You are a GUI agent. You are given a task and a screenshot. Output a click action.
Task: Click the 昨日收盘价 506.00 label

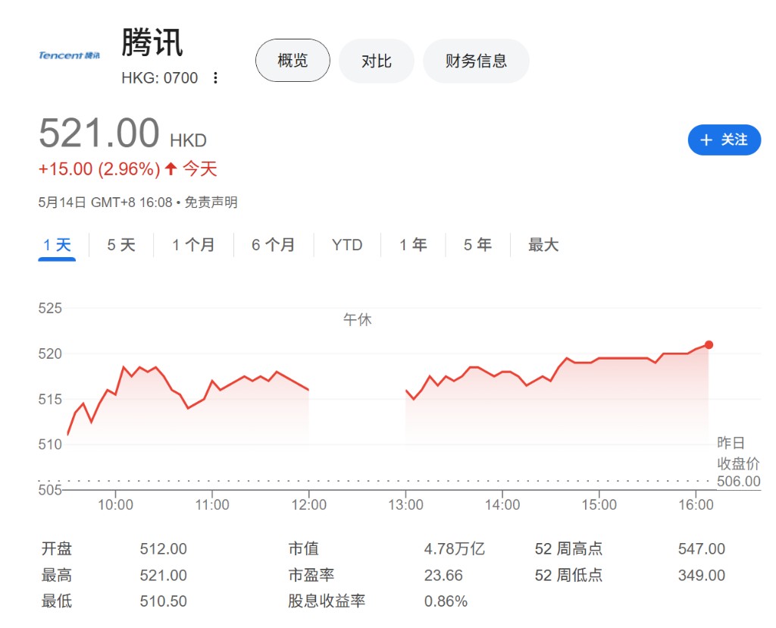(x=738, y=463)
